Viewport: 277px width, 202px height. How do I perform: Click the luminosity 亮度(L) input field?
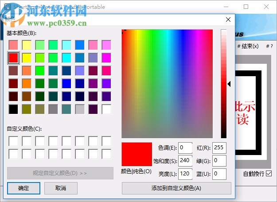point(185,174)
